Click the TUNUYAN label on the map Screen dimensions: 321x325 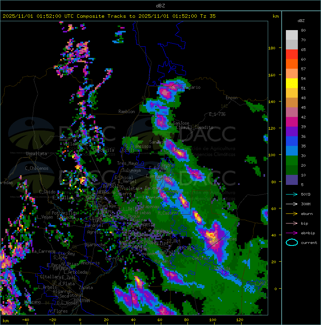click(82, 301)
